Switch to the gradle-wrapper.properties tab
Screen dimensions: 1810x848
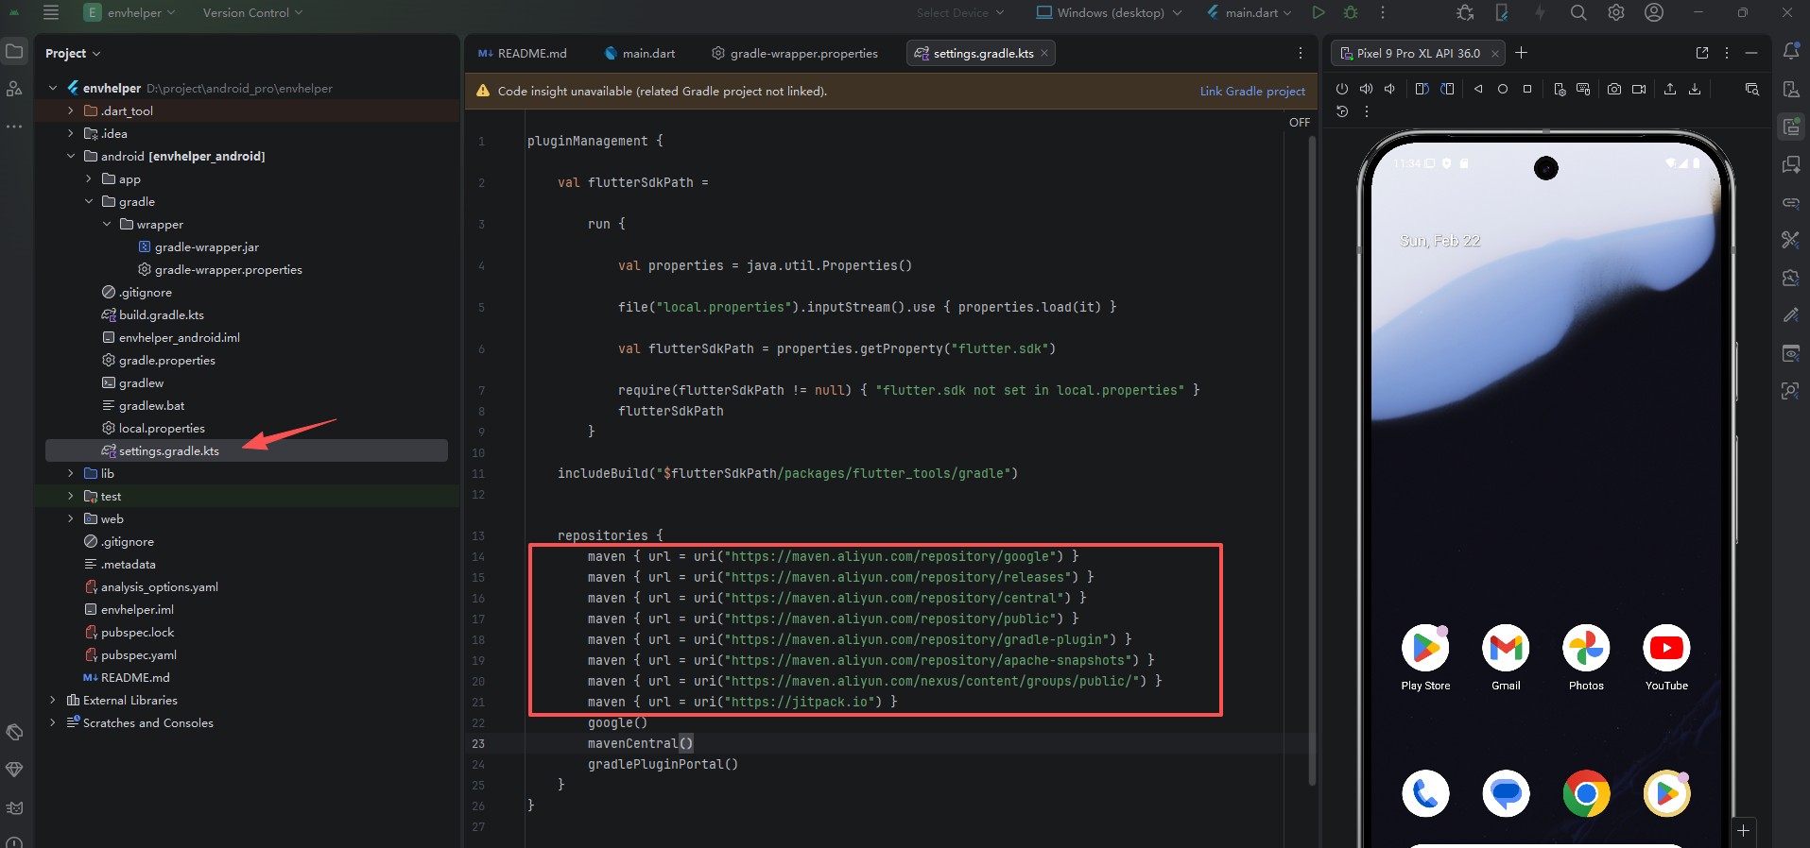coord(795,53)
